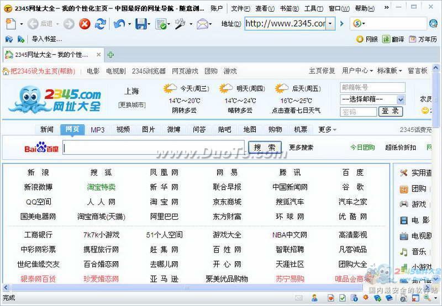Open the tools wrench toolbar icon

[x=180, y=24]
